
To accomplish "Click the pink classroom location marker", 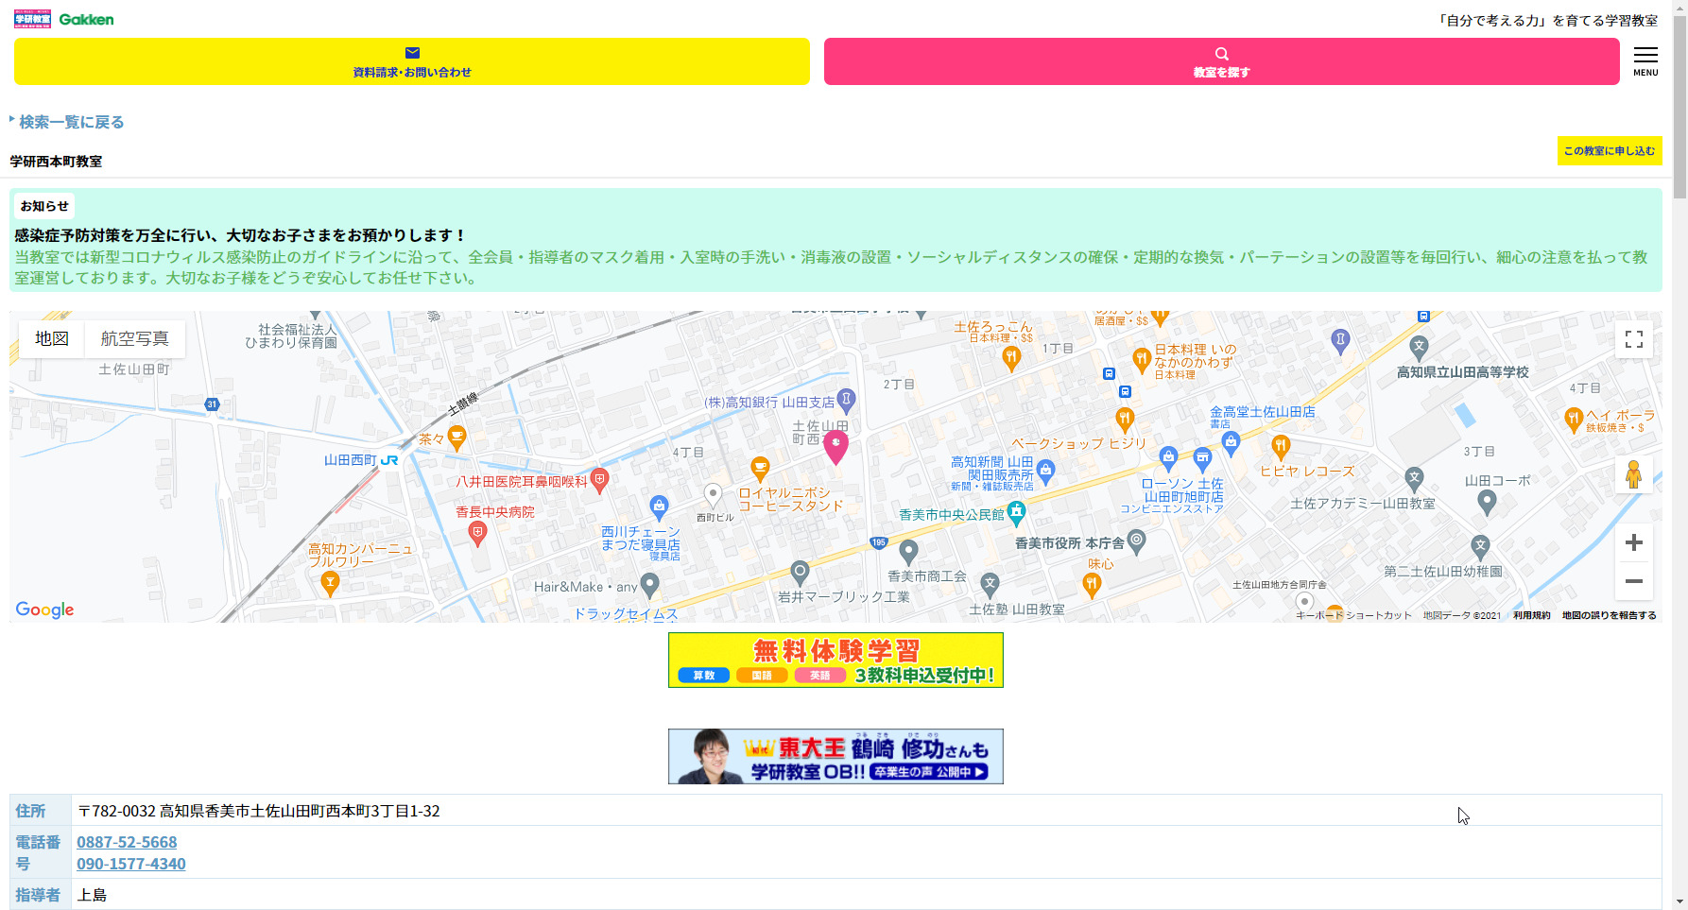I will (x=835, y=447).
